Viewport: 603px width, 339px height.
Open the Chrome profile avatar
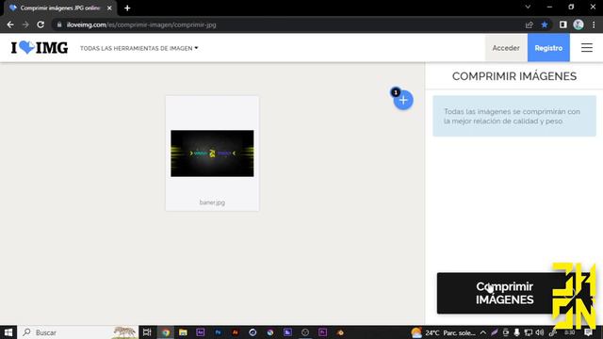(x=579, y=24)
